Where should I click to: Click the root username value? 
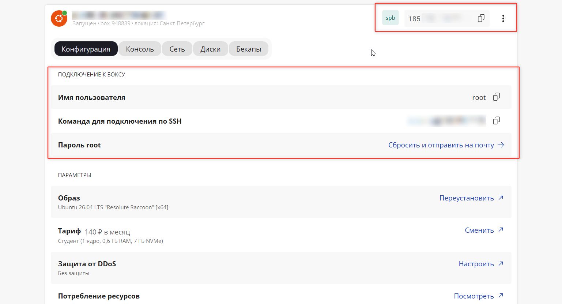pyautogui.click(x=479, y=97)
